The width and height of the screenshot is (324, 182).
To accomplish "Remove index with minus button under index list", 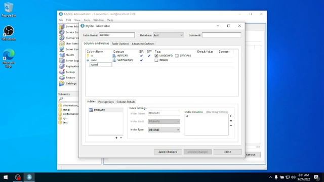I will pos(121,138).
